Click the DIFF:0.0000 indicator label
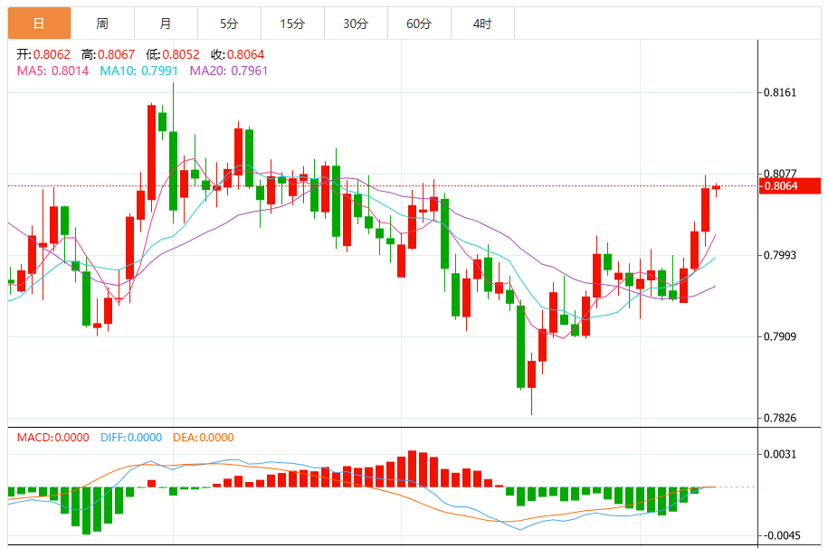 [x=131, y=437]
